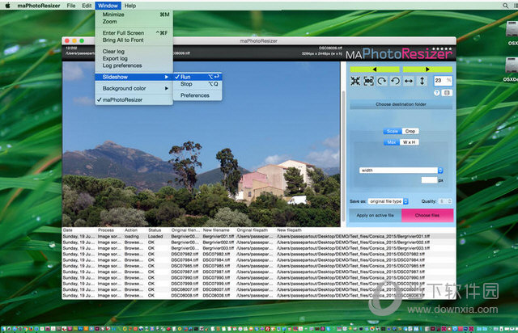The image size is (518, 333).
Task: Click the Quality stepper arrows
Action: click(x=449, y=201)
